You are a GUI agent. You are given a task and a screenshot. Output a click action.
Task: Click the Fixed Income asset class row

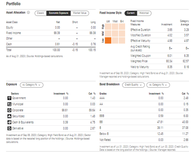point(14,33)
